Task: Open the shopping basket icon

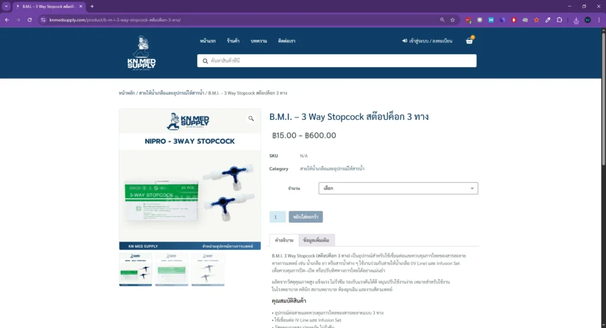Action: [469, 41]
